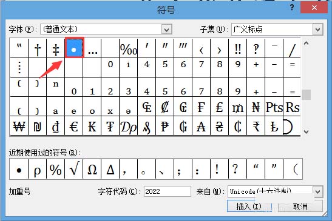Click the help question mark button
This screenshot has height=221, width=332.
[x=292, y=8]
